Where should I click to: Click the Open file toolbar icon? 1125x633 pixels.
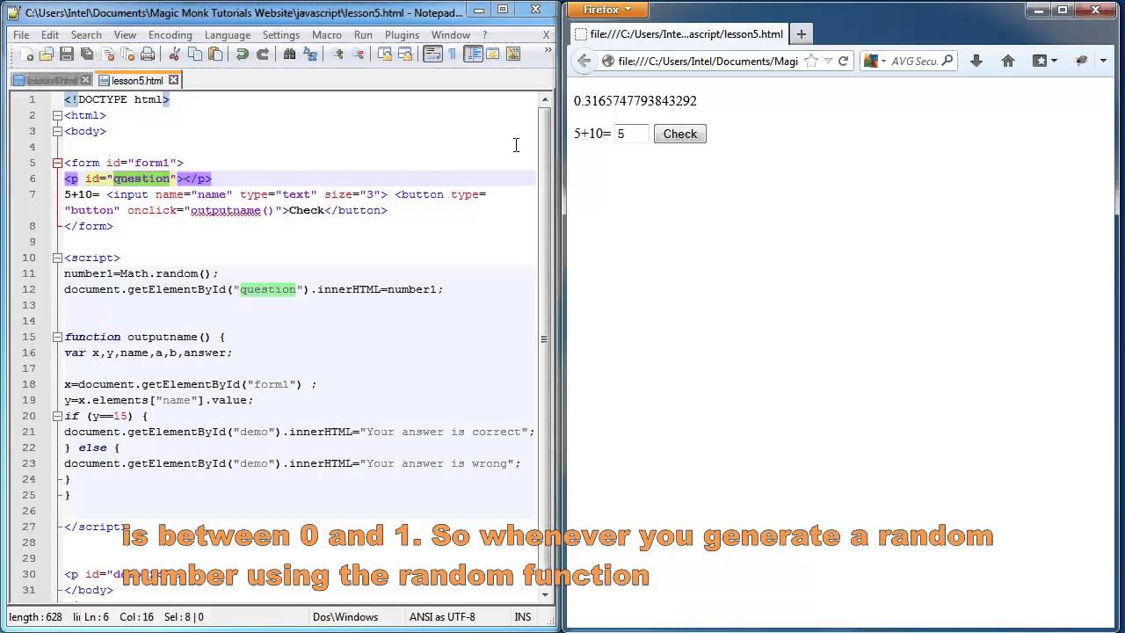click(47, 55)
